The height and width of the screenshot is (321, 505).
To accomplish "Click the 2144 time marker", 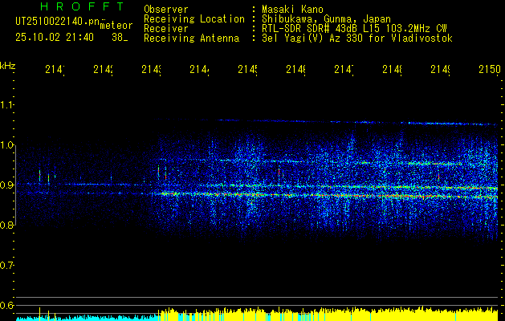I will tap(199, 70).
